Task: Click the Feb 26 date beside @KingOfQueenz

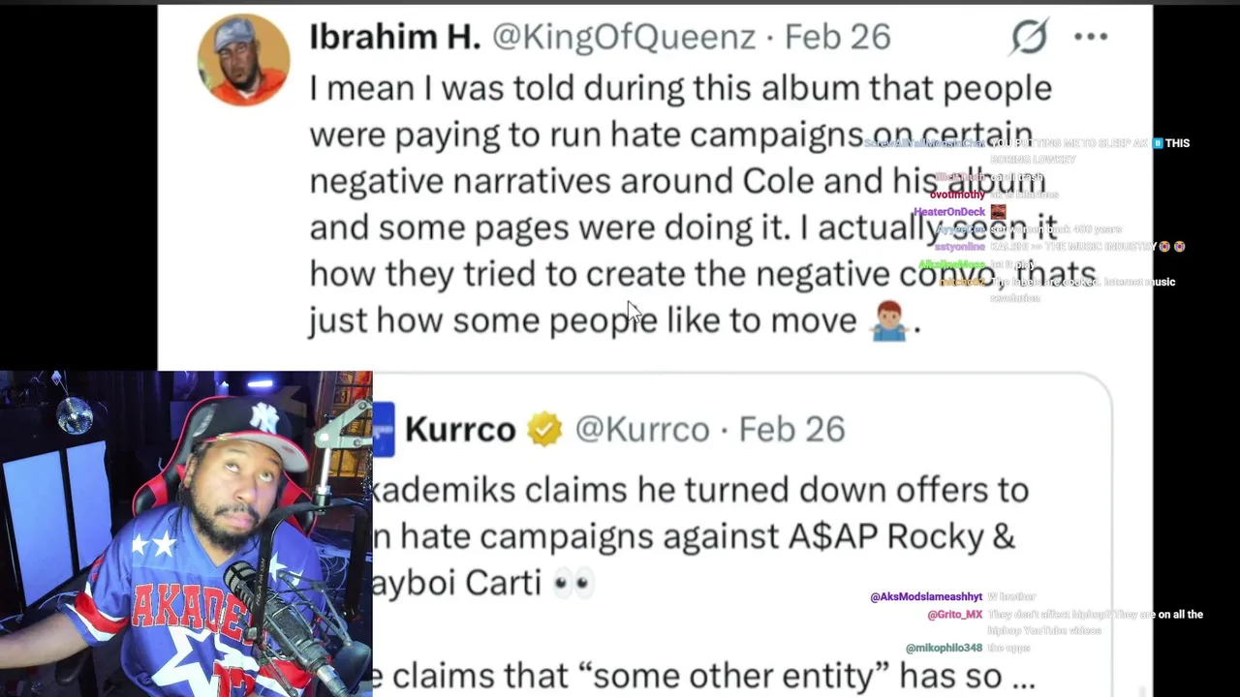Action: [x=837, y=37]
